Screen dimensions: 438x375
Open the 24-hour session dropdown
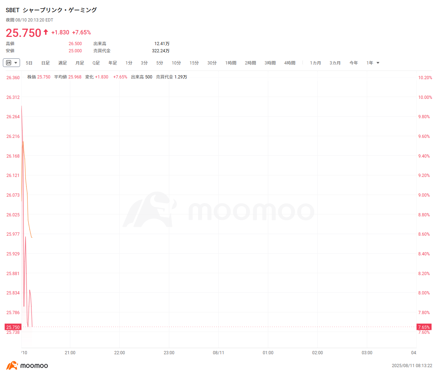click(x=11, y=63)
